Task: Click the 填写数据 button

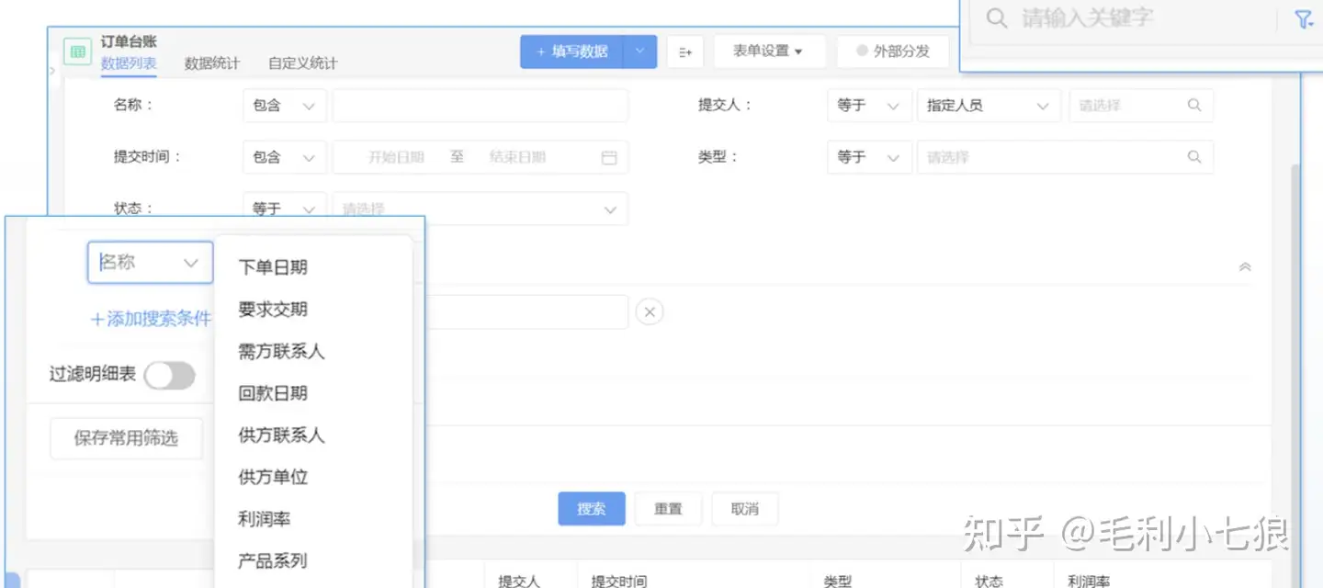Action: (x=571, y=51)
